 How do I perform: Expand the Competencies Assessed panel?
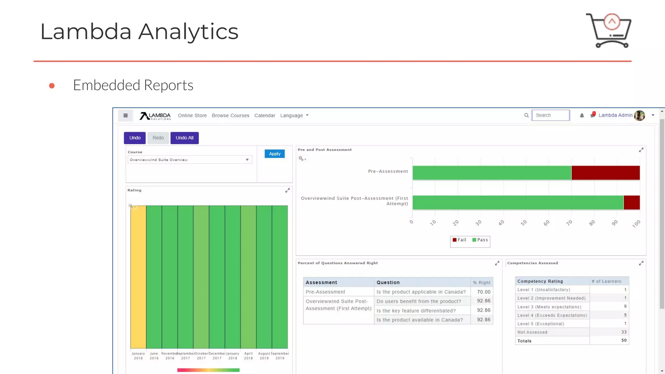[641, 263]
